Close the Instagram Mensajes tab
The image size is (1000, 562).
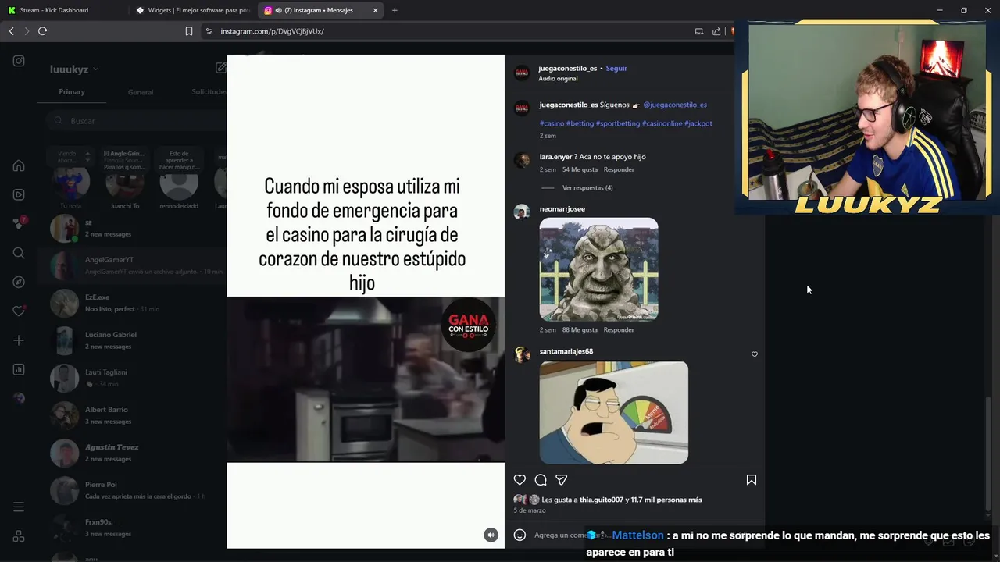[376, 10]
